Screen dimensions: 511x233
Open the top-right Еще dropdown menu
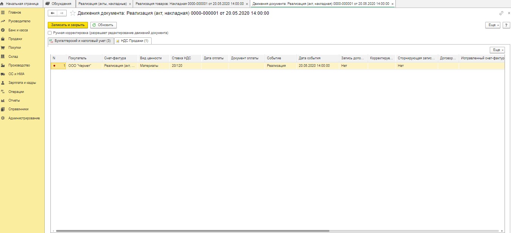[492, 25]
